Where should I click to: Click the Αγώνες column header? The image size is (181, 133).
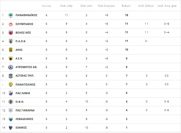(x=46, y=6)
